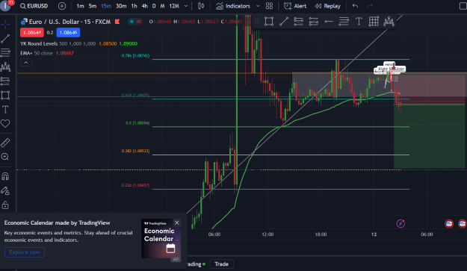Activate the zoom in tool
Screen dimensions: 467x271
(5, 157)
